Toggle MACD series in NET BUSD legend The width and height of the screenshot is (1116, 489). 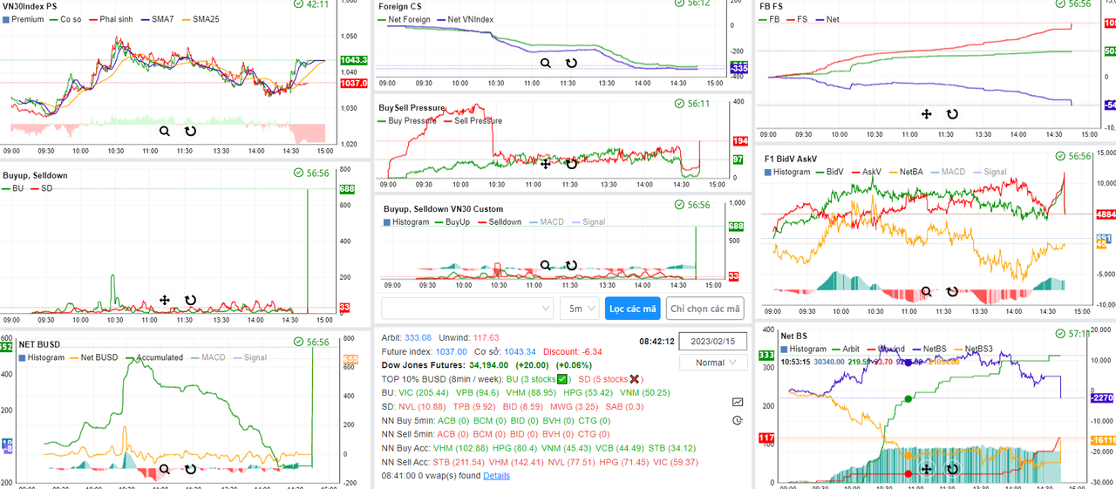pyautogui.click(x=207, y=357)
